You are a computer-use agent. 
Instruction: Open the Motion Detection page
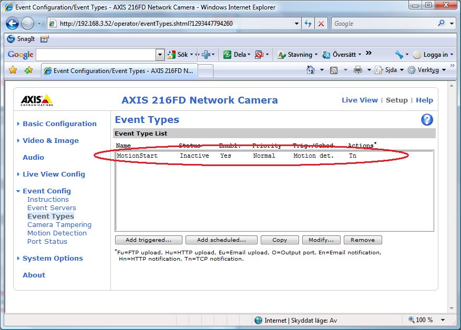tap(57, 233)
